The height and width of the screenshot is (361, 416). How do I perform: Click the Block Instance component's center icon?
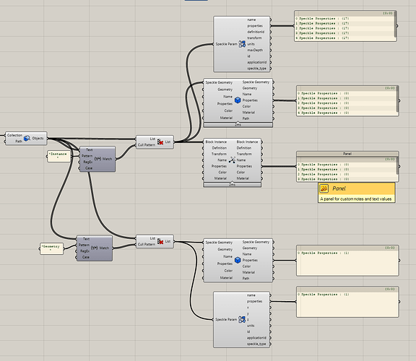(232, 160)
